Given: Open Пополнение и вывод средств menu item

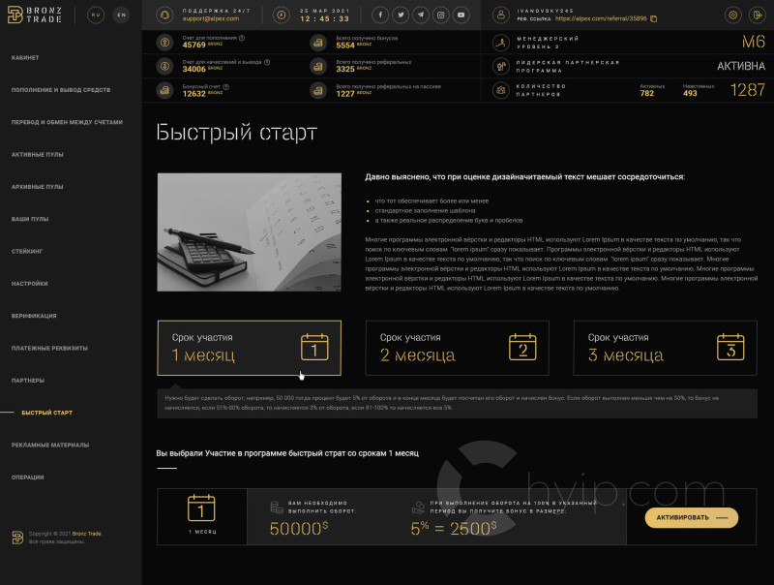Looking at the screenshot, I should click(61, 90).
